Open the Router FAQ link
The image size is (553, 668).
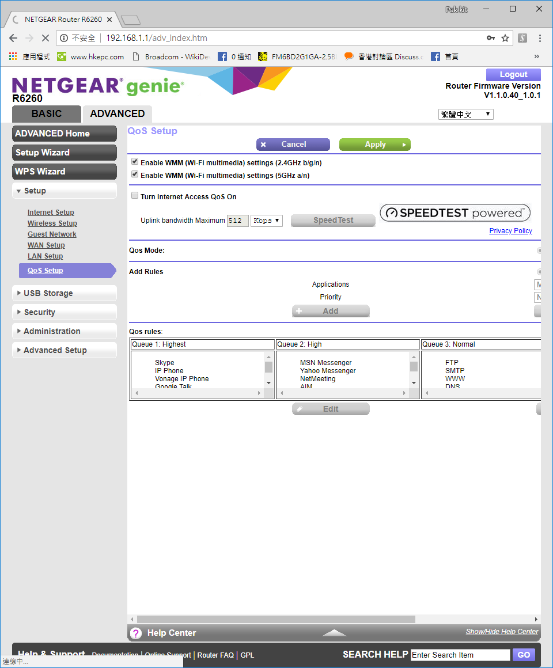pyautogui.click(x=215, y=655)
